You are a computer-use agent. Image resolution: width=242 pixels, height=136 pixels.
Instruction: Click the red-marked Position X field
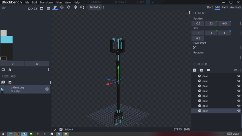[198, 23]
